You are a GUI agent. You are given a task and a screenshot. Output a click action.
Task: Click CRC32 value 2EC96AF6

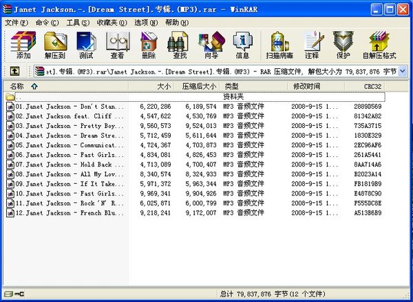(x=368, y=145)
